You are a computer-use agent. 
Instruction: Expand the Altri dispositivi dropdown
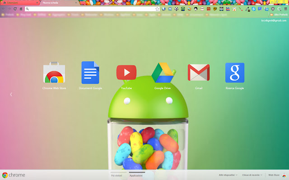[228, 175]
